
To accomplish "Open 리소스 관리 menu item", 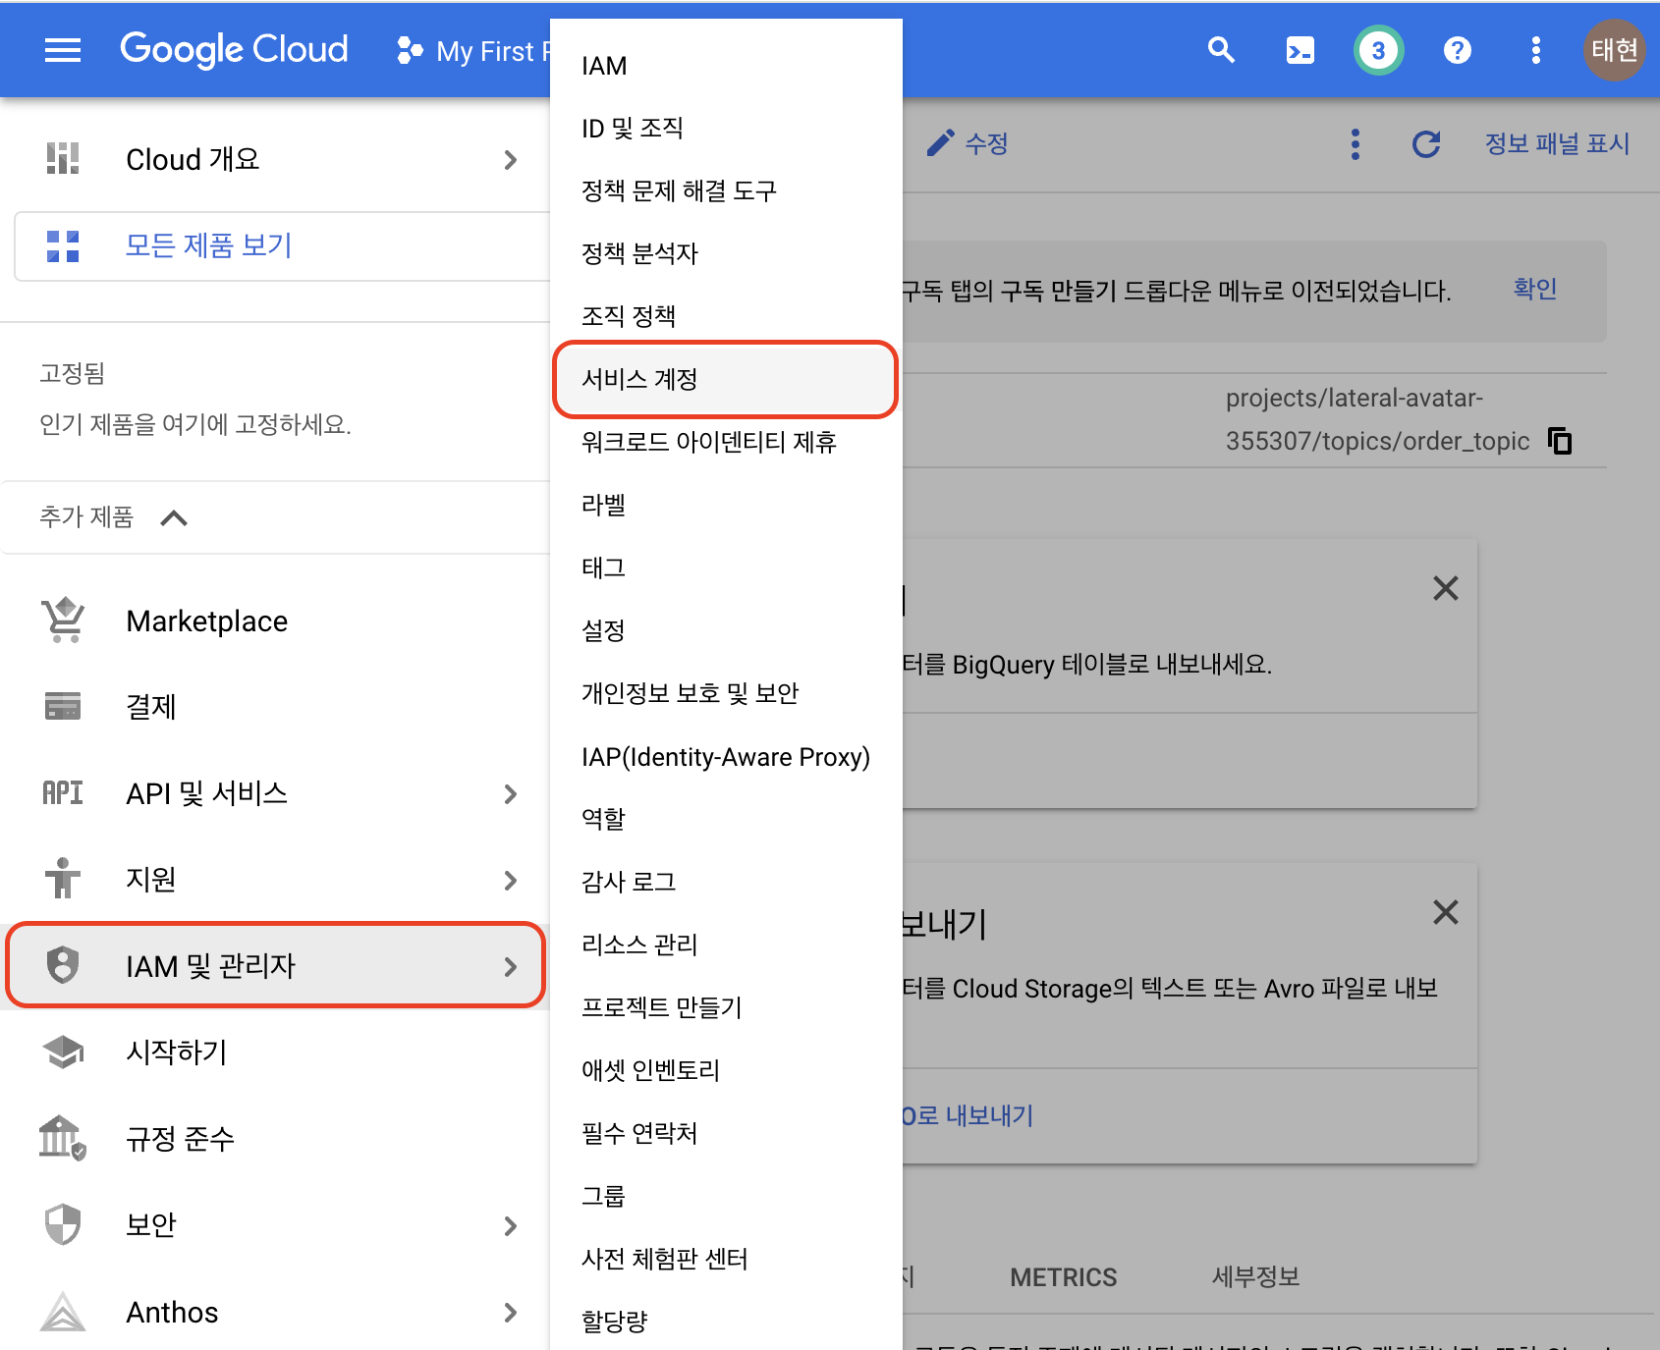I will click(x=726, y=945).
